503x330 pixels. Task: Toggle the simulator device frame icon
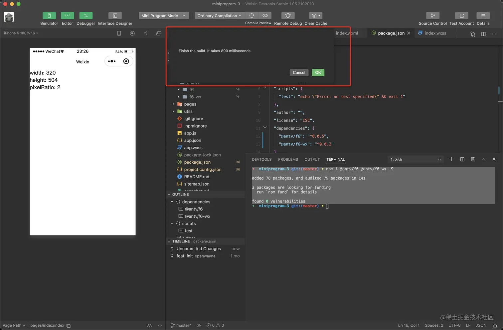tap(119, 33)
